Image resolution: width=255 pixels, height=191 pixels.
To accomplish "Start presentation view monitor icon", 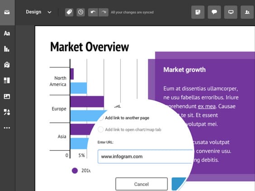I will [231, 12].
